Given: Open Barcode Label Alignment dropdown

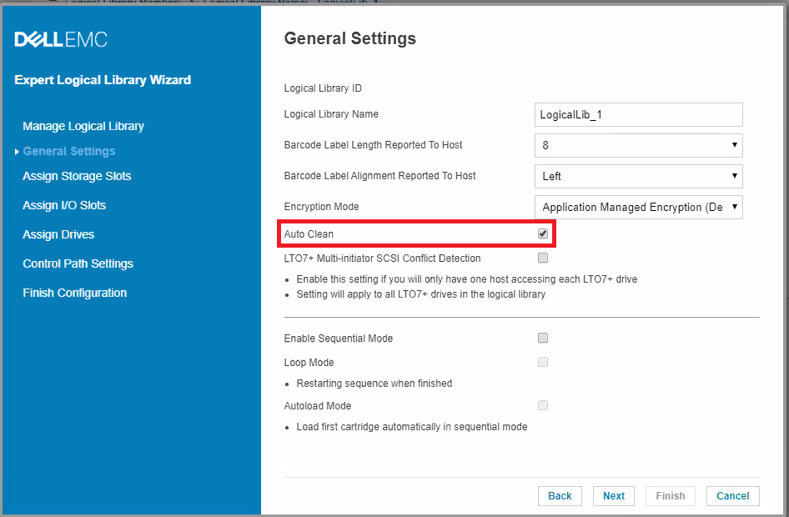Looking at the screenshot, I should pyautogui.click(x=639, y=176).
